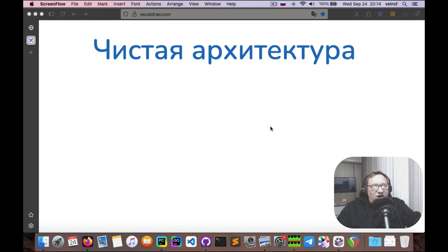Select the Excalidraw tab in the sidebar

(31, 40)
